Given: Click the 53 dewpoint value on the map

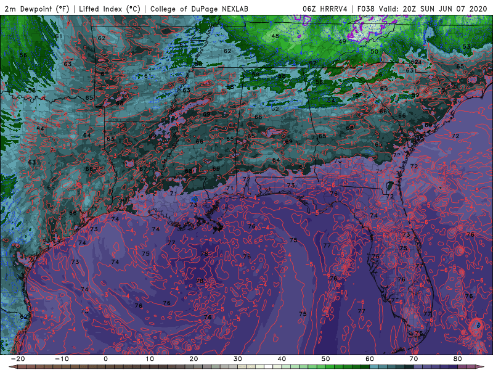Looking at the screenshot, I should [x=467, y=47].
